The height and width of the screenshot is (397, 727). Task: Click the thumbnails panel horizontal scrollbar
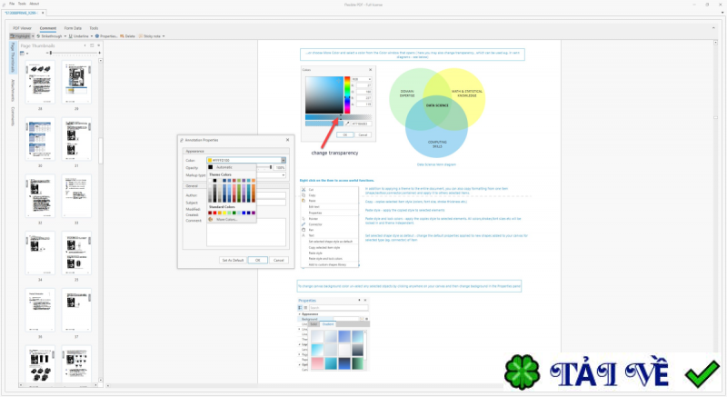(59, 385)
